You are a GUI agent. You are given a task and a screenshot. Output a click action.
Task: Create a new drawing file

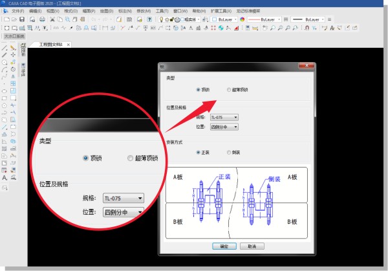(6, 19)
